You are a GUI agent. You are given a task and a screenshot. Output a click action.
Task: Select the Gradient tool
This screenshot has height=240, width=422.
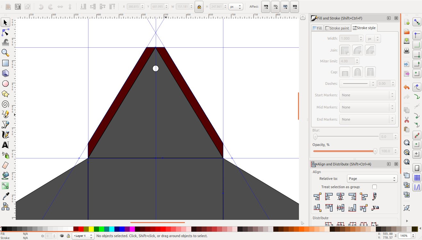tap(5, 186)
